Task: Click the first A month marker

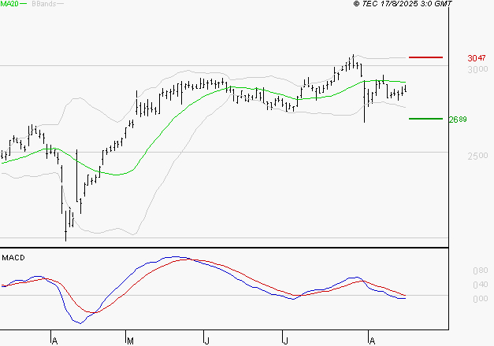Action: click(x=54, y=340)
